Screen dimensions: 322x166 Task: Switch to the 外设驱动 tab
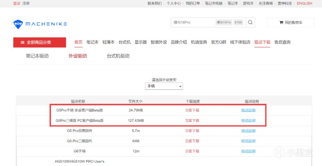[x=77, y=56]
